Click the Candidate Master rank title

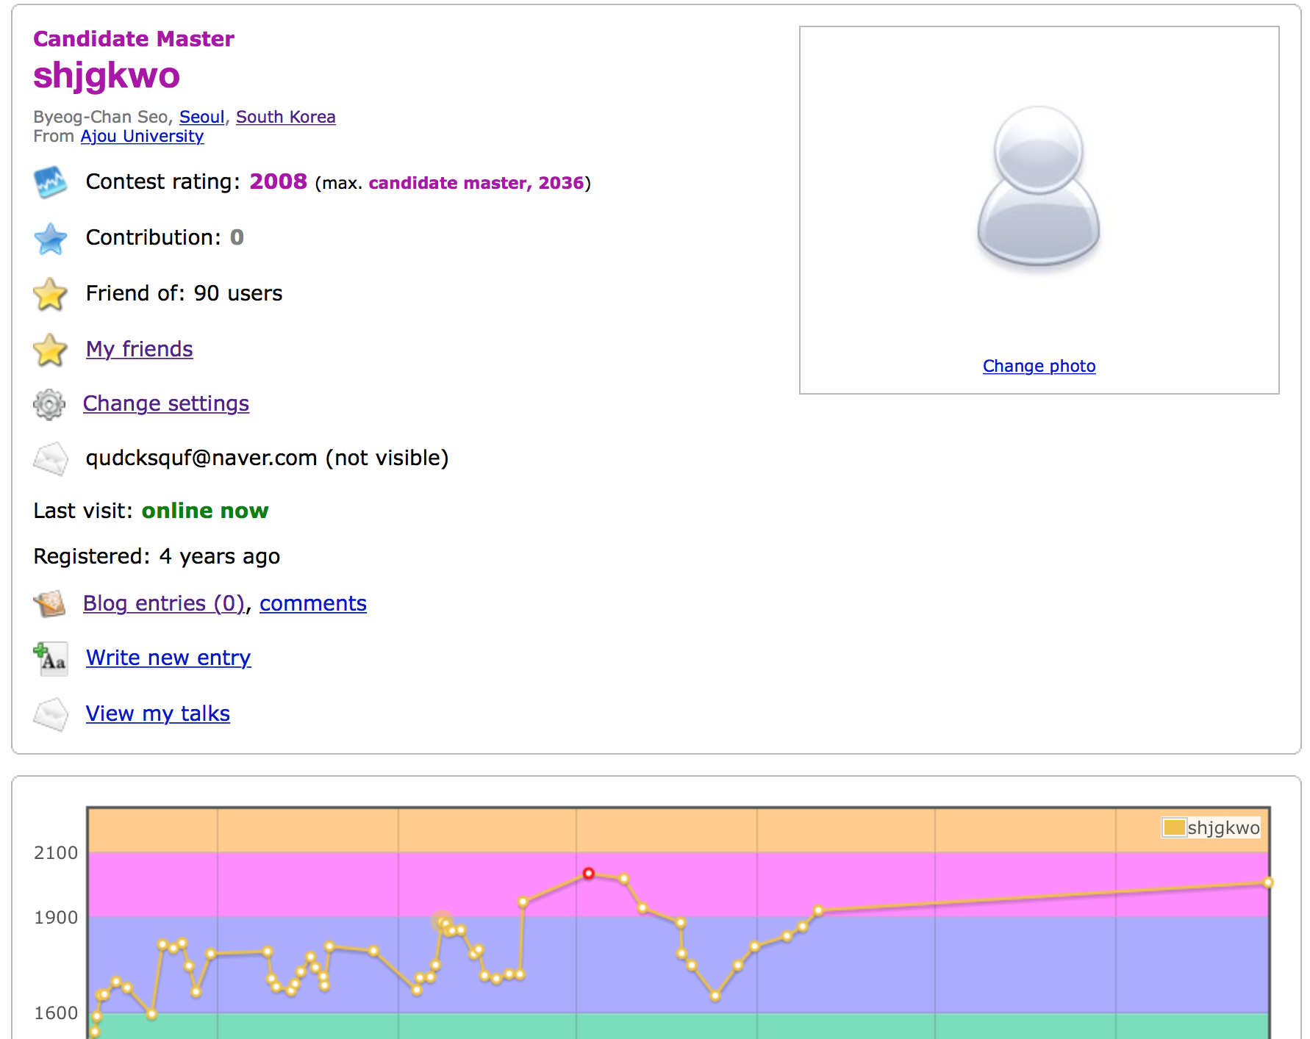click(x=134, y=38)
